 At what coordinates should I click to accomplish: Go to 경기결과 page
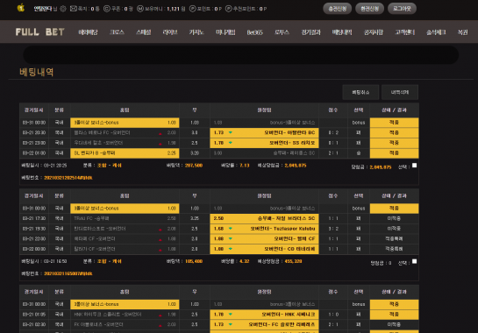point(311,32)
